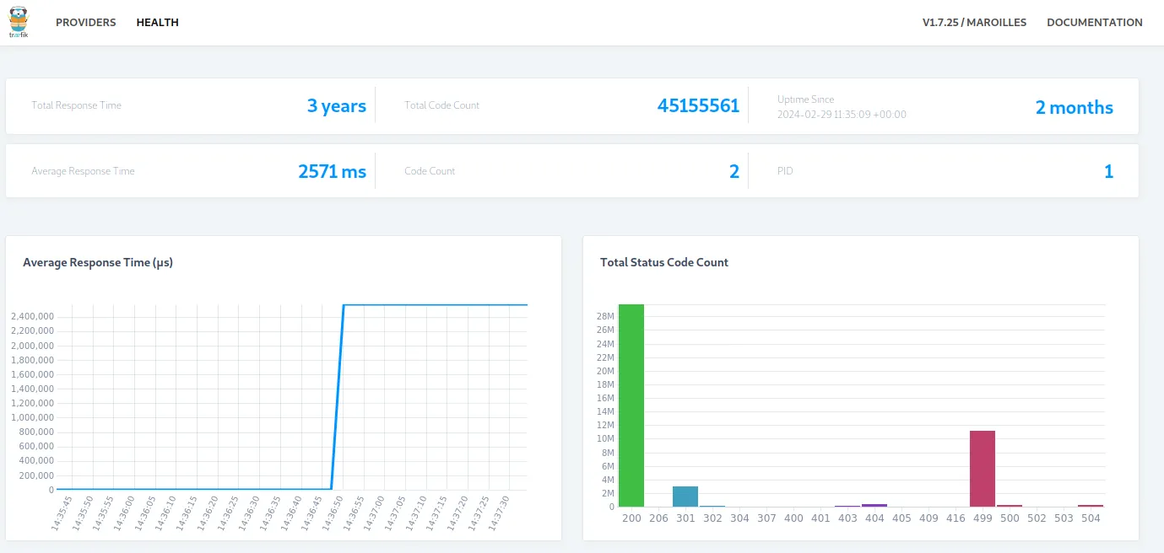The width and height of the screenshot is (1164, 553).
Task: Click the 28M y-axis label
Action: click(x=605, y=316)
